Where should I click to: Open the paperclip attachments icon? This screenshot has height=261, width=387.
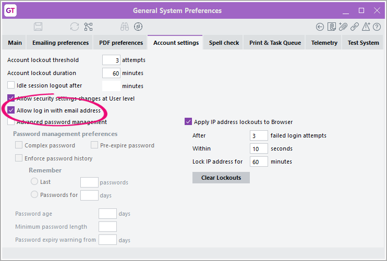tap(343, 27)
